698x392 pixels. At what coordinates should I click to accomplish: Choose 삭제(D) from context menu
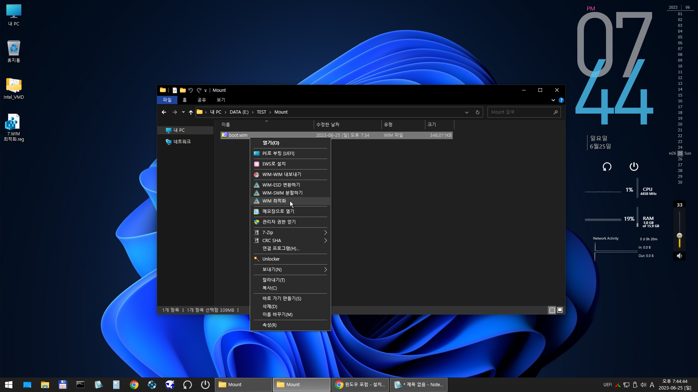tap(290, 307)
